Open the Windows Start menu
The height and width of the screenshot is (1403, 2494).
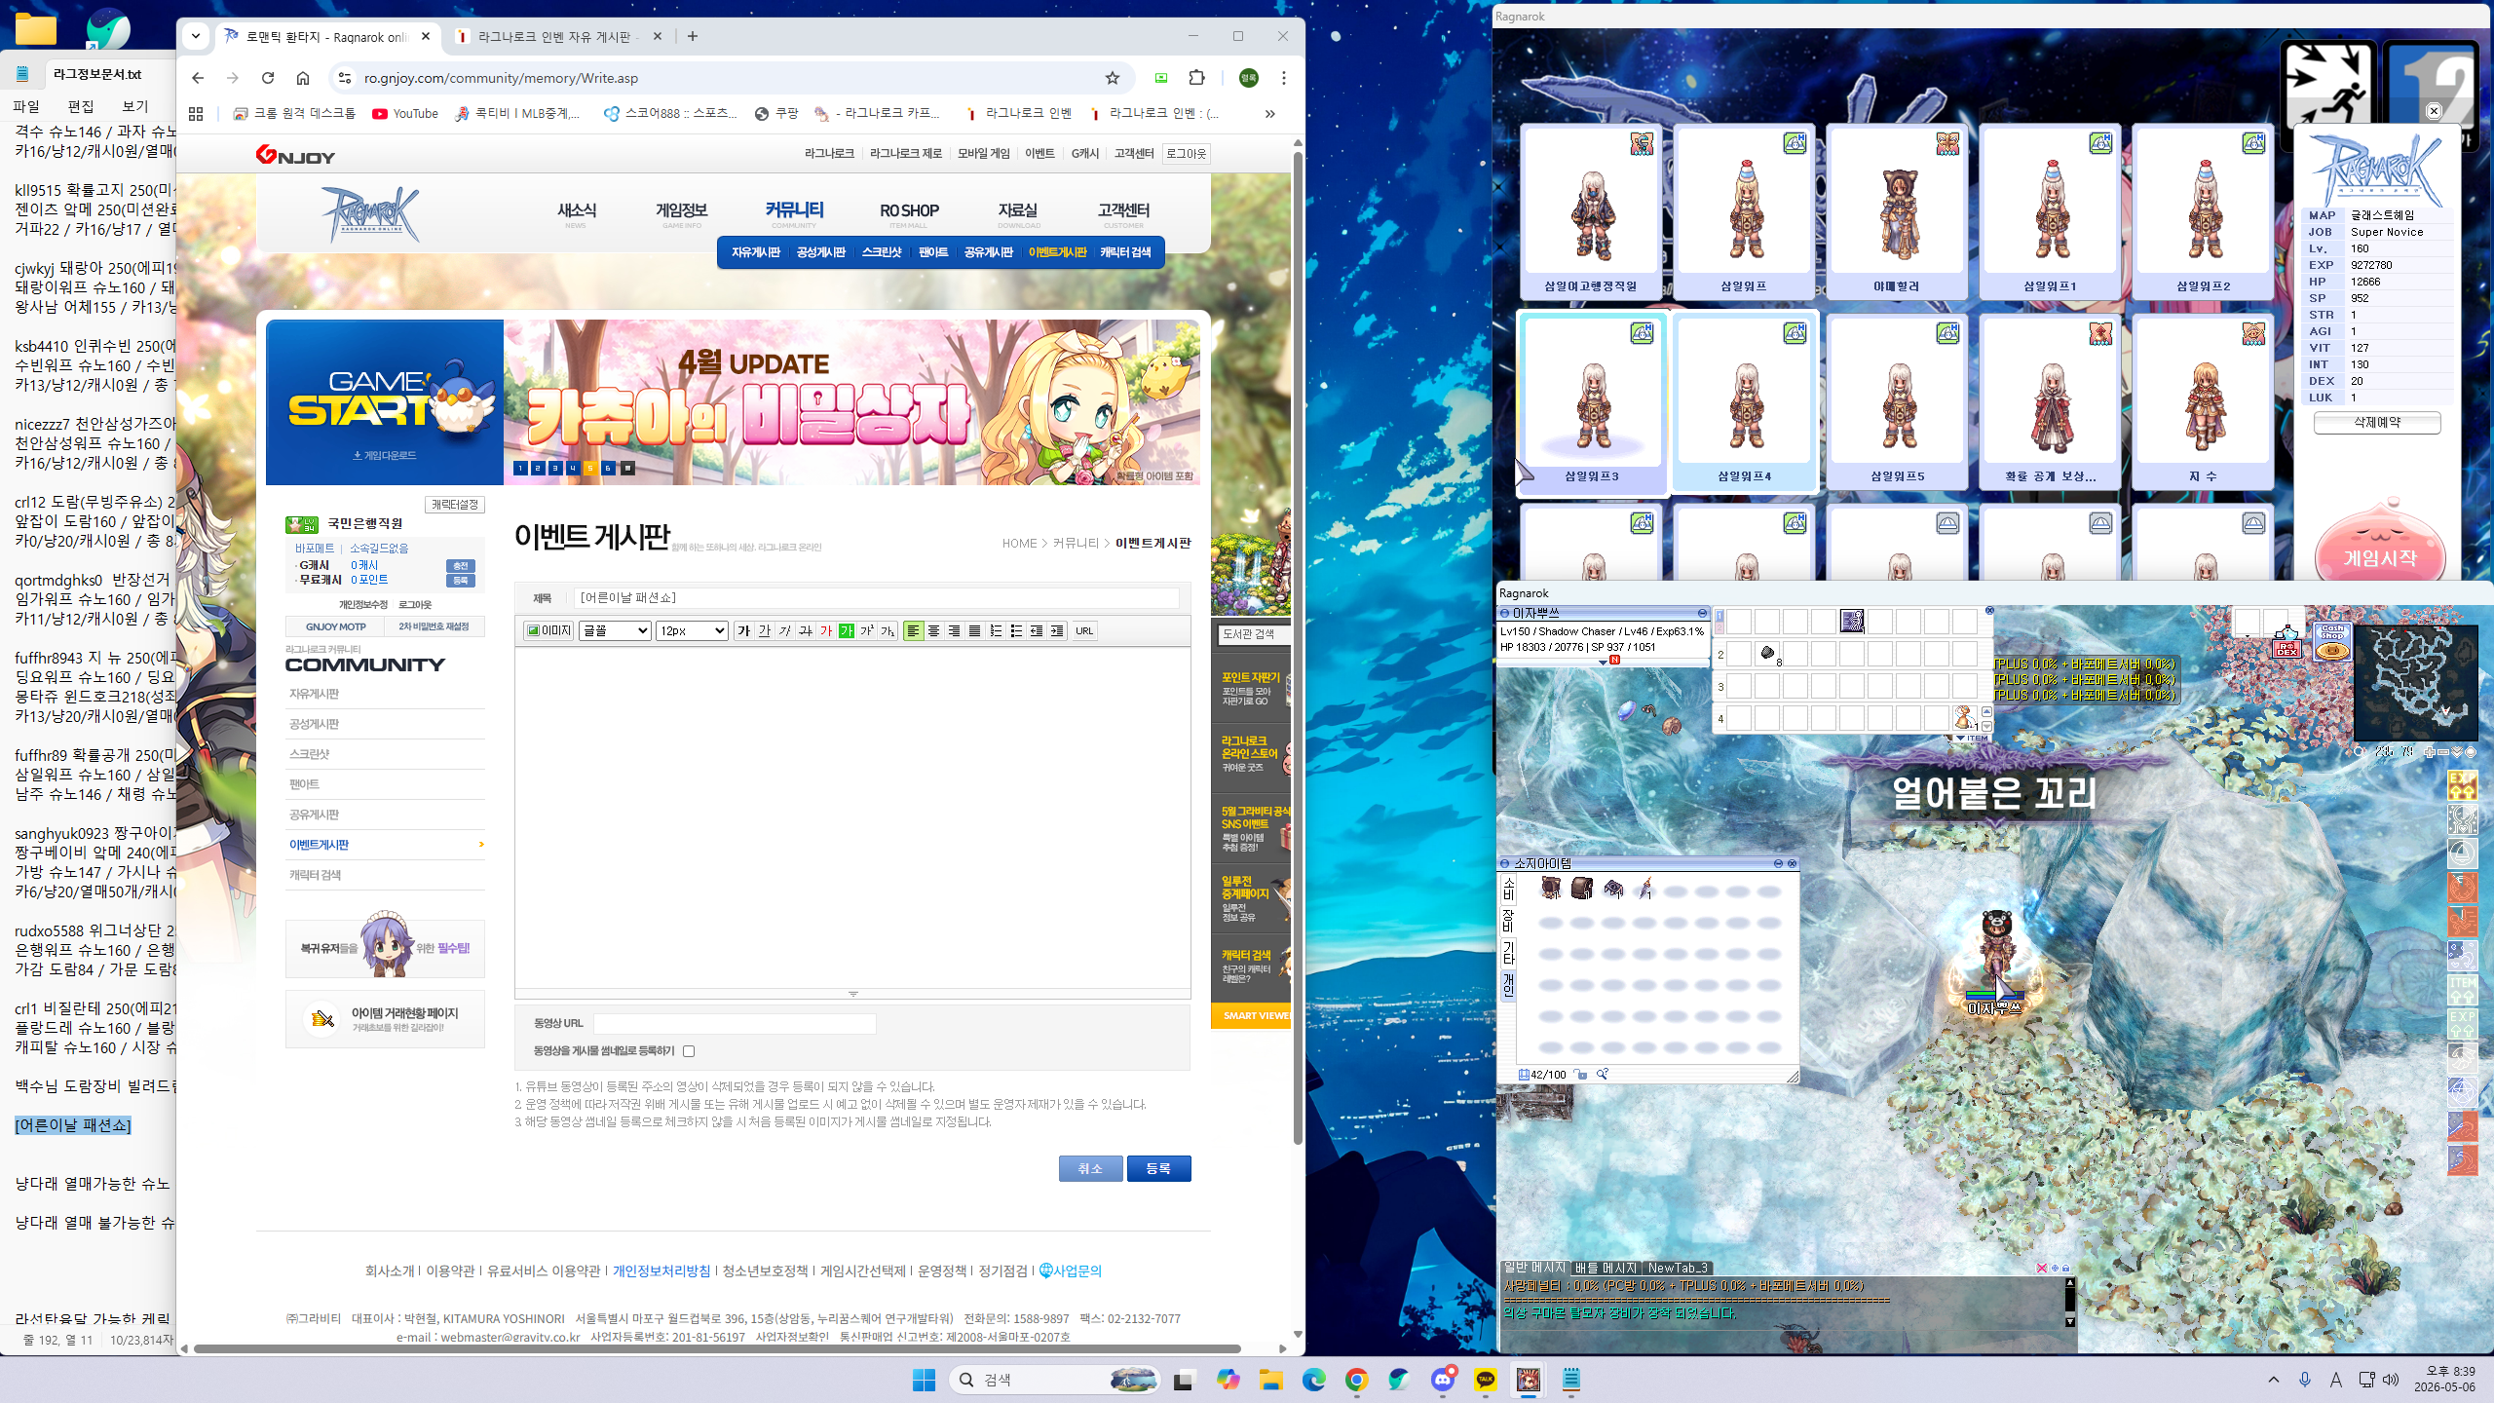pos(924,1380)
